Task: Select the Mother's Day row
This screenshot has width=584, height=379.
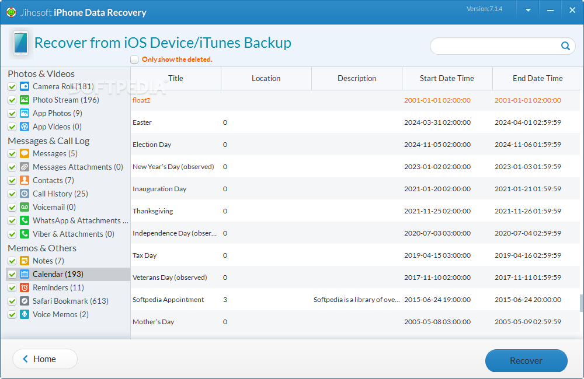Action: coord(355,322)
